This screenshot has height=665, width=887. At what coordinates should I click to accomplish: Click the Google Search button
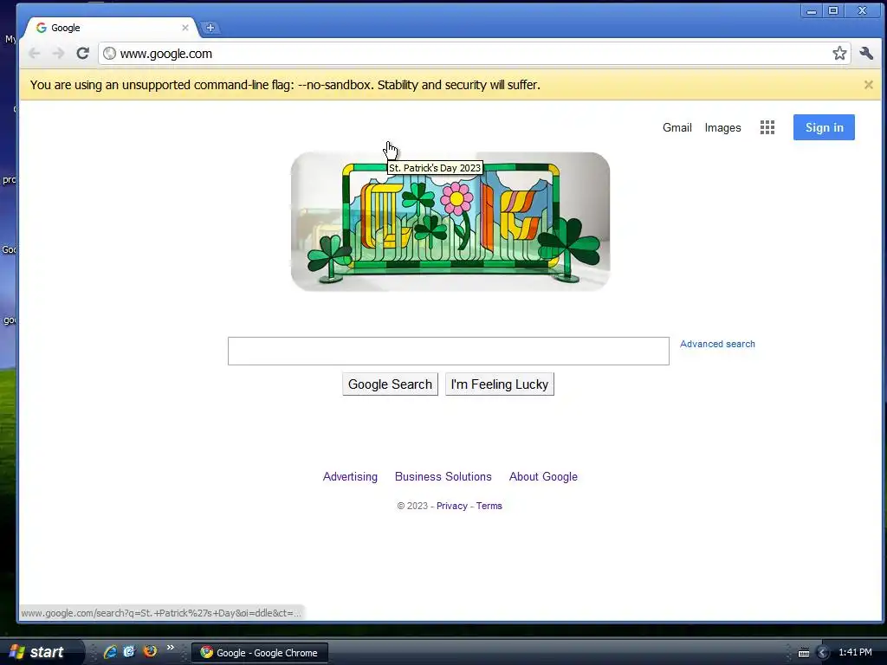(x=390, y=384)
